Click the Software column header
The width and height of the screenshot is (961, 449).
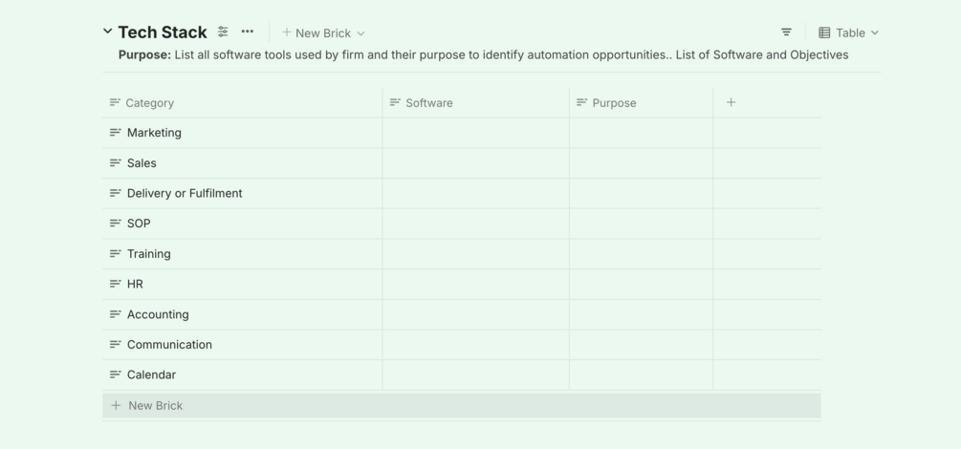(428, 103)
